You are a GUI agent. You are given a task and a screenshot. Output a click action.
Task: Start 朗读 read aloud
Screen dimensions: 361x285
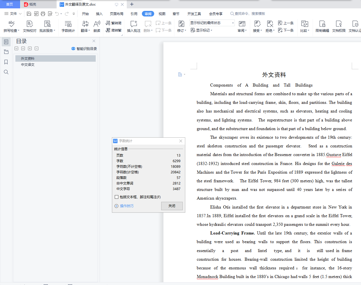97,27
